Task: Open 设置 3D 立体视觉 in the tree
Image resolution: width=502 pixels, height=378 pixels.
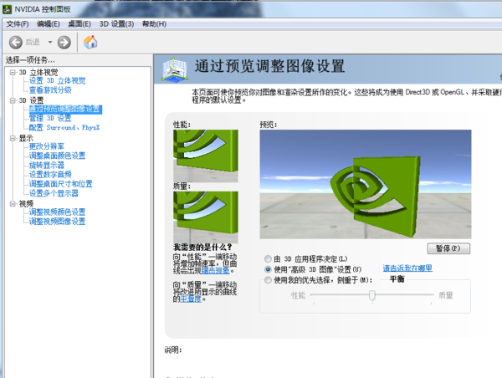Action: click(x=57, y=80)
